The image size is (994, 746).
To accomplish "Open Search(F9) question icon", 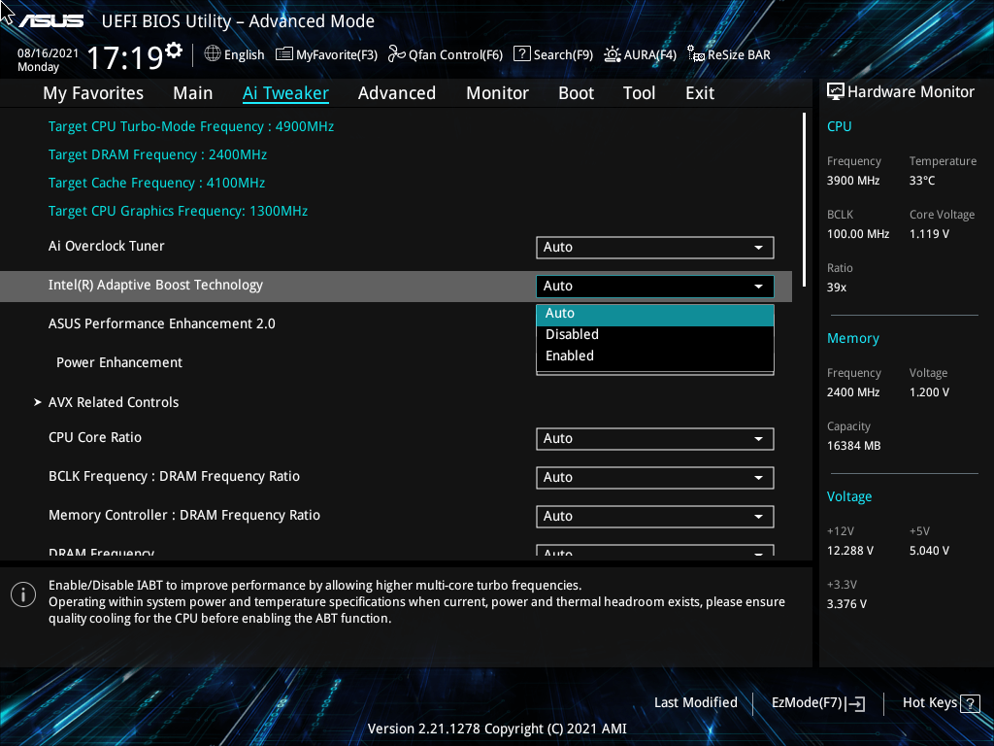I will click(x=521, y=54).
